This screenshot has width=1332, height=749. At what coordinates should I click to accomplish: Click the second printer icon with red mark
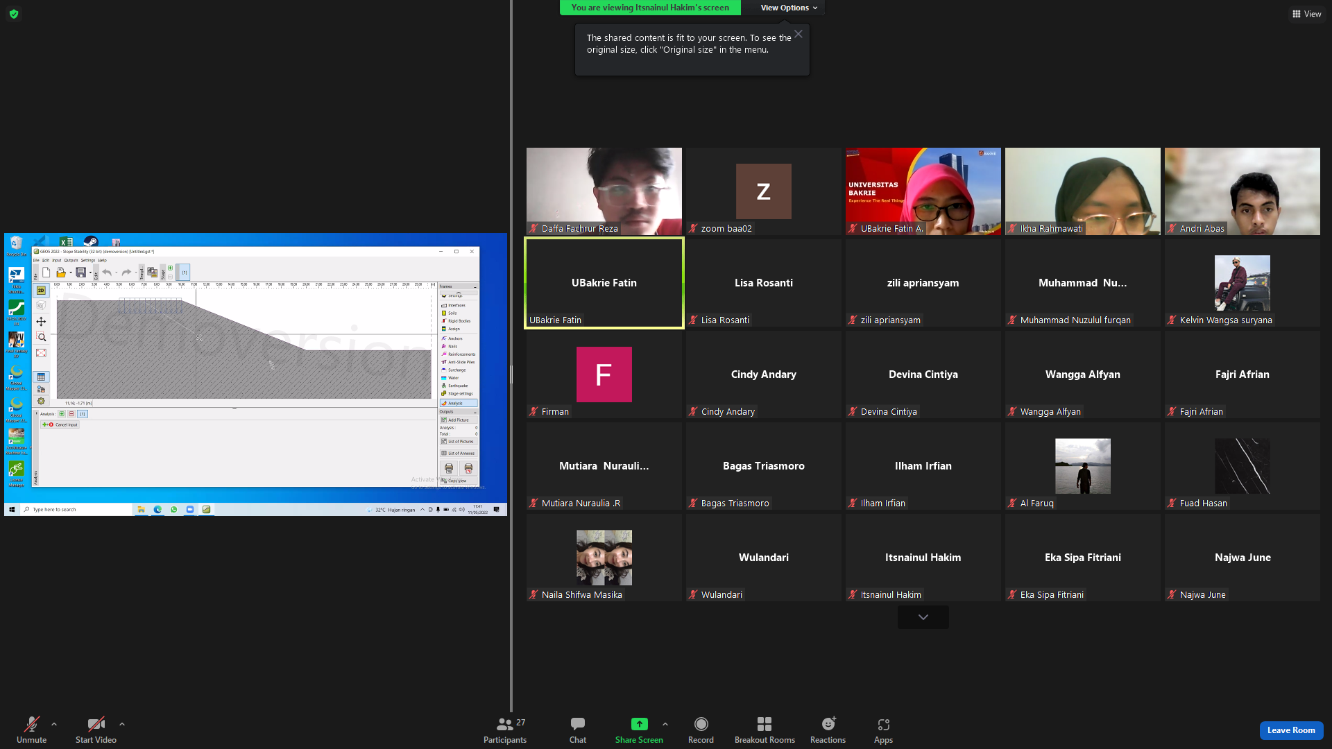pos(468,468)
